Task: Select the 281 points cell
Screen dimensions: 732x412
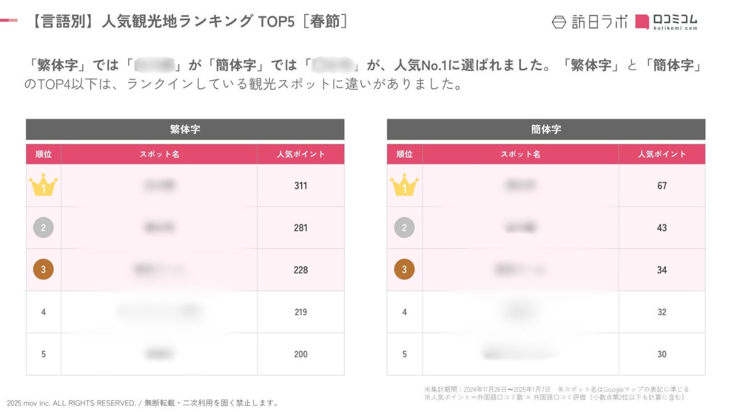Action: point(300,228)
